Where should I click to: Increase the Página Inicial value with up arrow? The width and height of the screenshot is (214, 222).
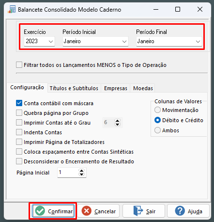tap(81, 171)
